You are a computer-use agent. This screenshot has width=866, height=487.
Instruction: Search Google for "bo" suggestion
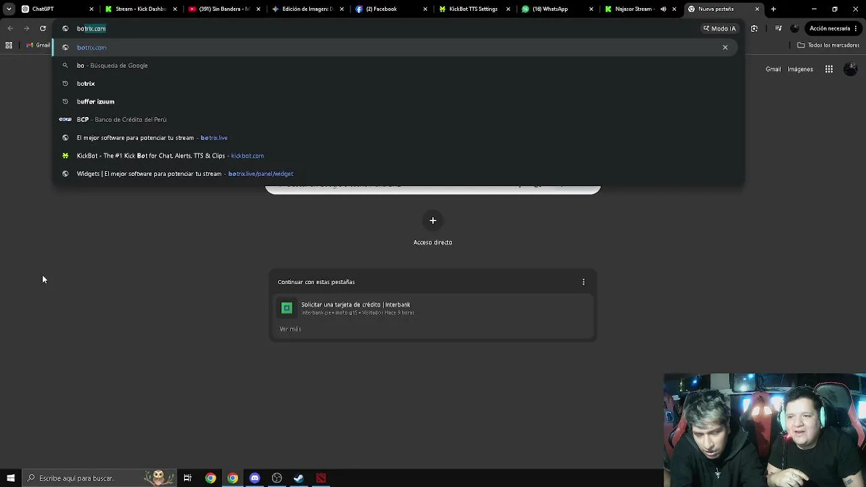click(398, 66)
